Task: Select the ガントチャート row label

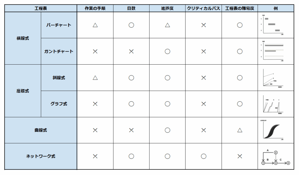Action: pos(59,52)
